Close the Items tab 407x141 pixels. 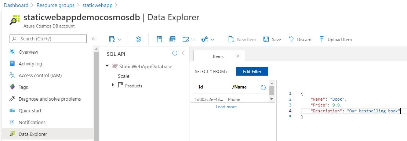[238, 56]
